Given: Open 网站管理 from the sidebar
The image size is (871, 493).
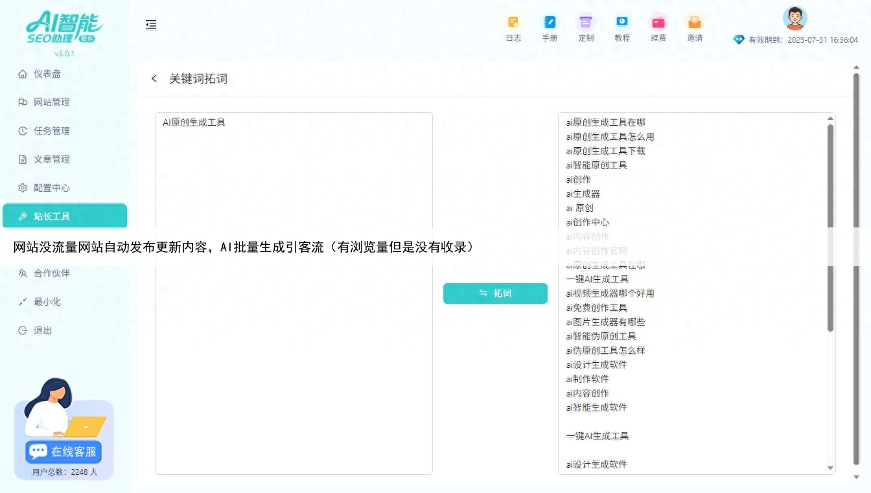Looking at the screenshot, I should [51, 102].
